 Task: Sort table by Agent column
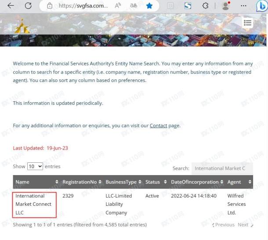click(x=239, y=182)
